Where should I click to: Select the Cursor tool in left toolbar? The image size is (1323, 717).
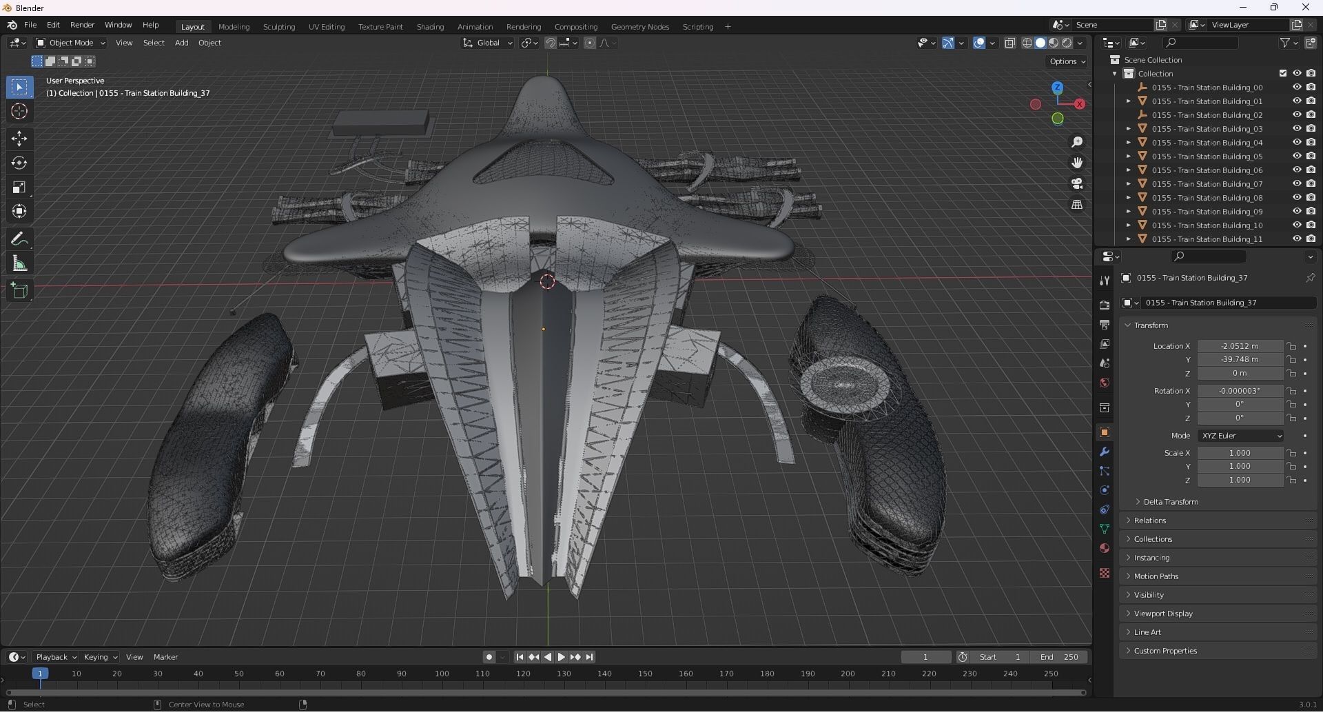tap(19, 111)
